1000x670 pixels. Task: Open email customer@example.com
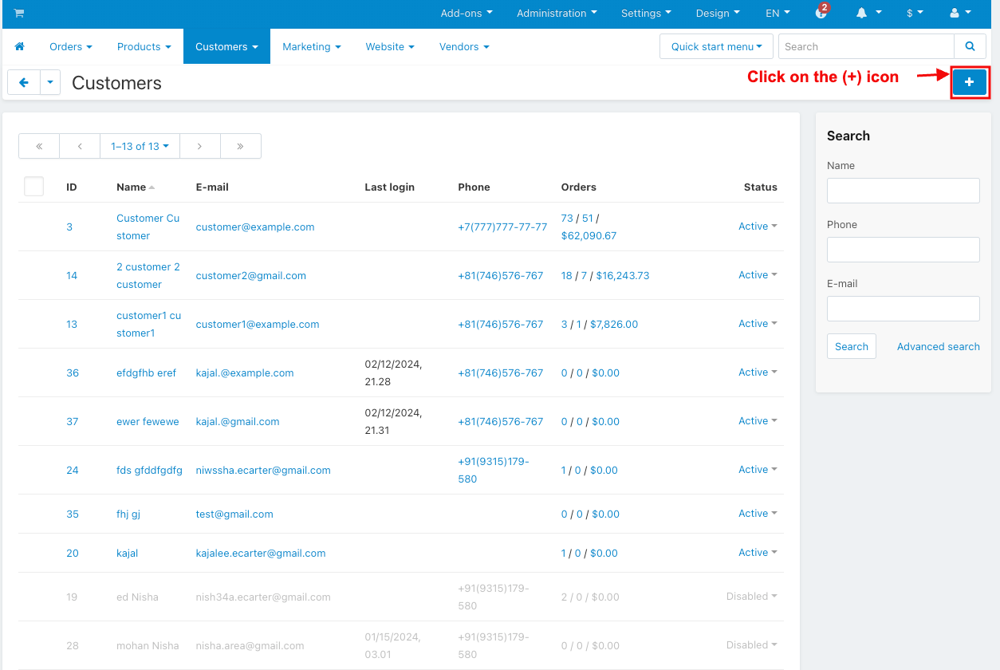pyautogui.click(x=255, y=227)
